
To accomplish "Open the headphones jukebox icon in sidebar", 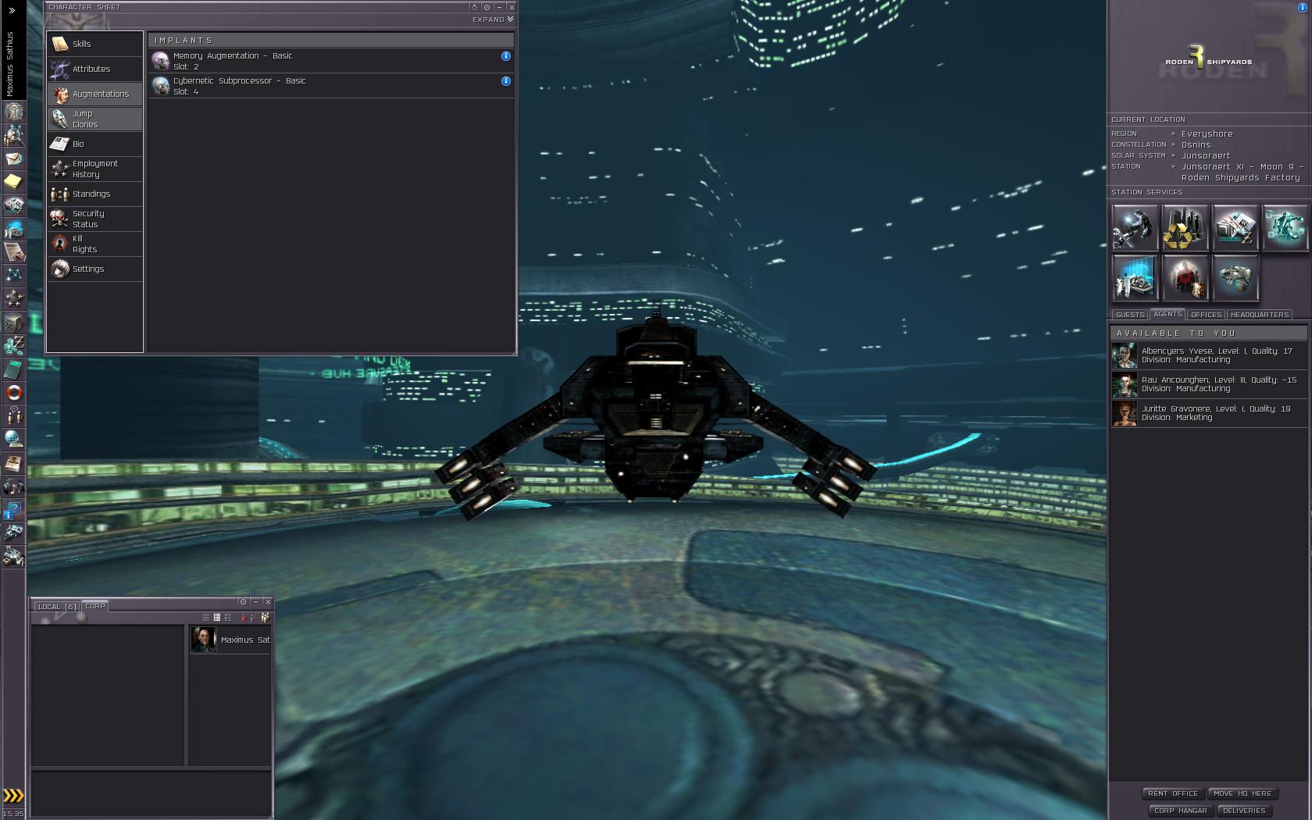I will click(13, 487).
